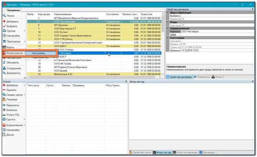Open the Добавить dropdown arrow in Счета panel

point(25,85)
